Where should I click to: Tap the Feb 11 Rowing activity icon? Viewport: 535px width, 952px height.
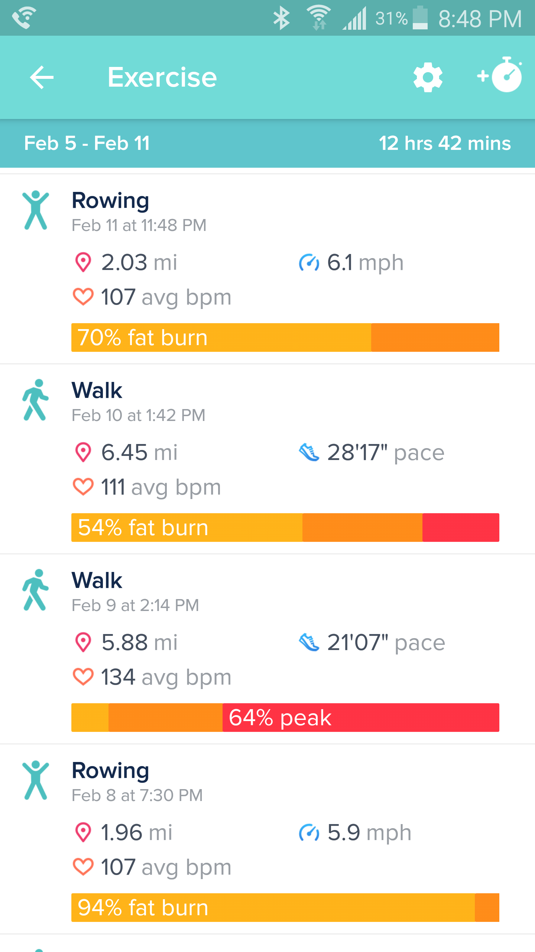tap(36, 210)
